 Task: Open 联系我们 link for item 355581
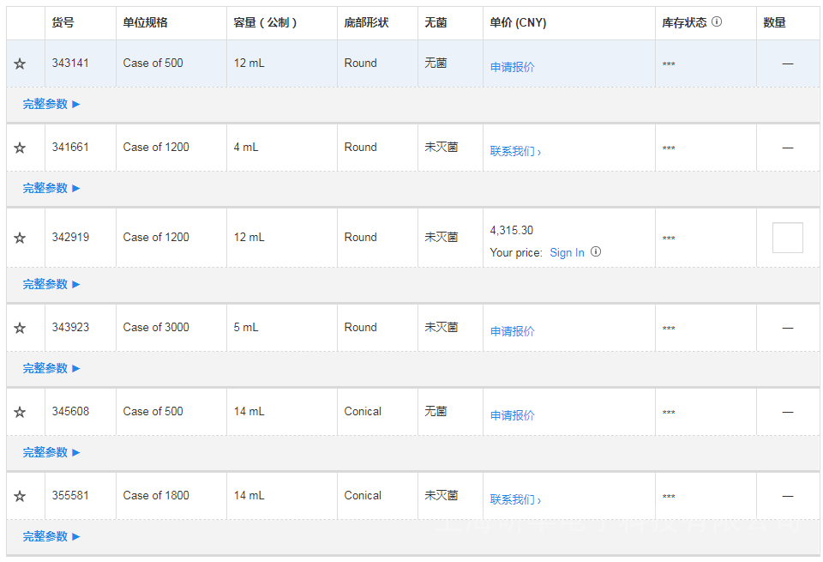[x=515, y=499]
